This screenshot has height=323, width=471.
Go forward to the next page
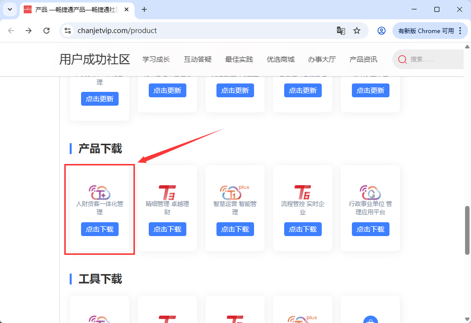click(x=29, y=31)
